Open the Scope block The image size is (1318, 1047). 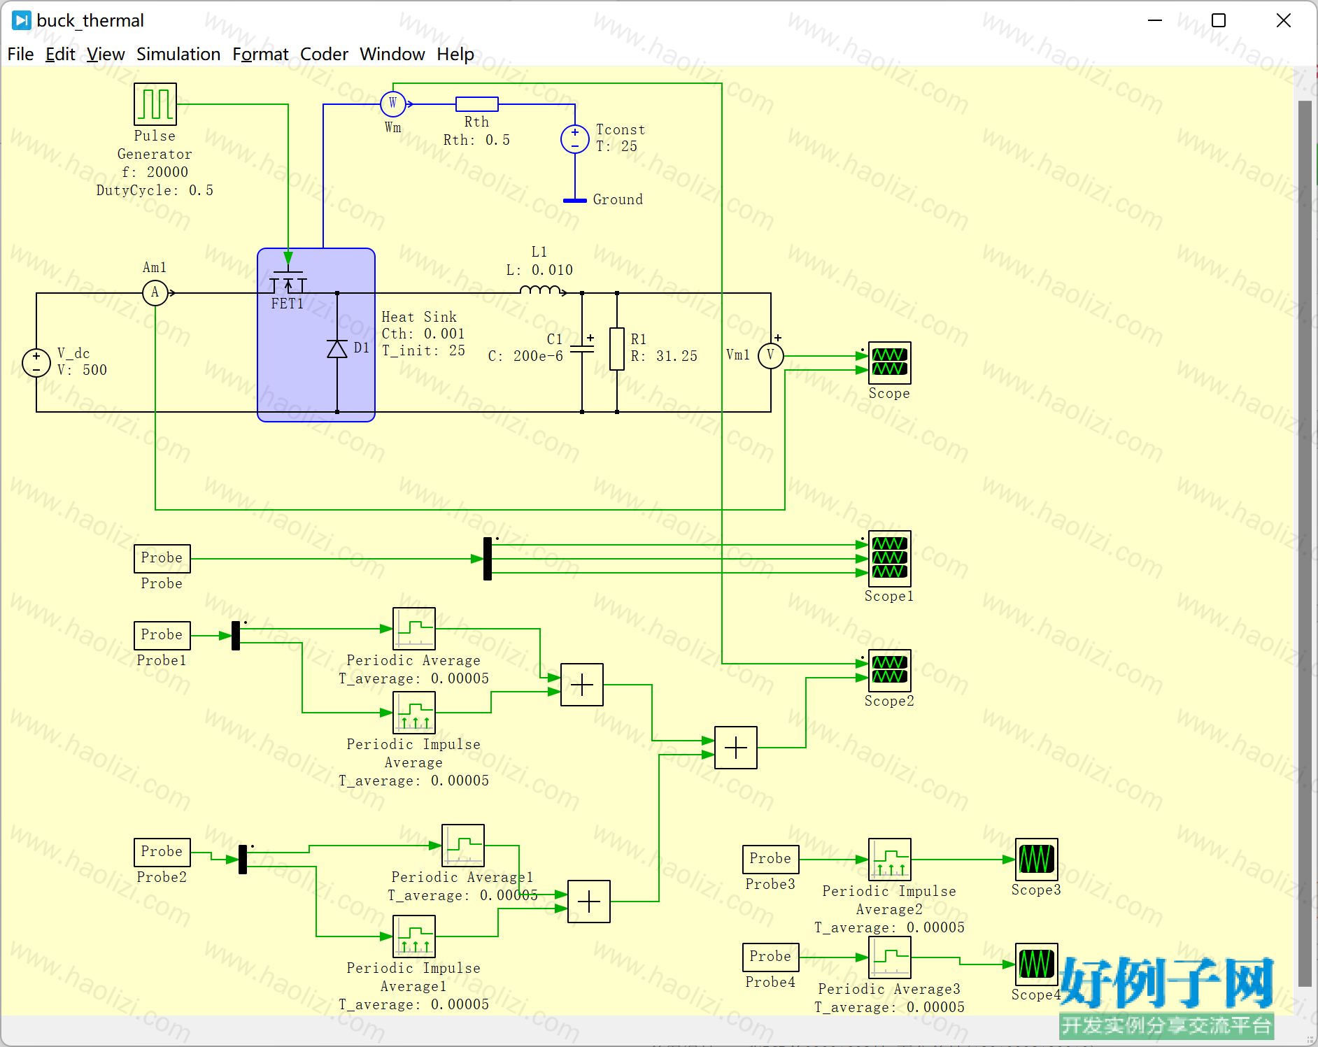pos(890,363)
